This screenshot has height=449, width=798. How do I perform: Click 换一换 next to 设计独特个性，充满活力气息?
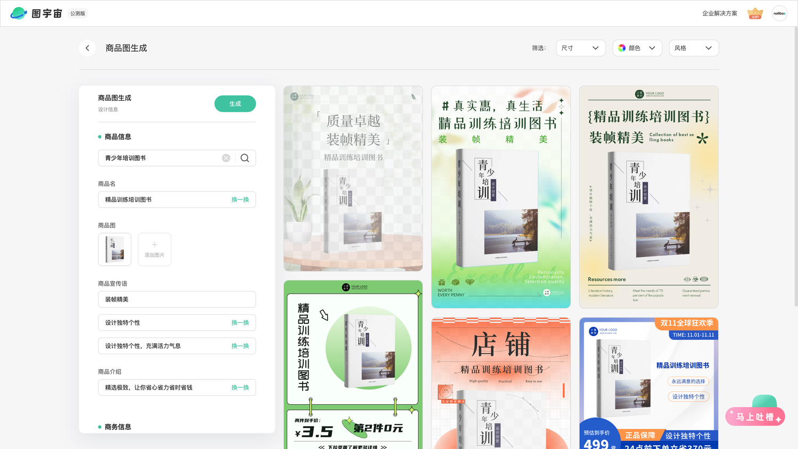(240, 346)
